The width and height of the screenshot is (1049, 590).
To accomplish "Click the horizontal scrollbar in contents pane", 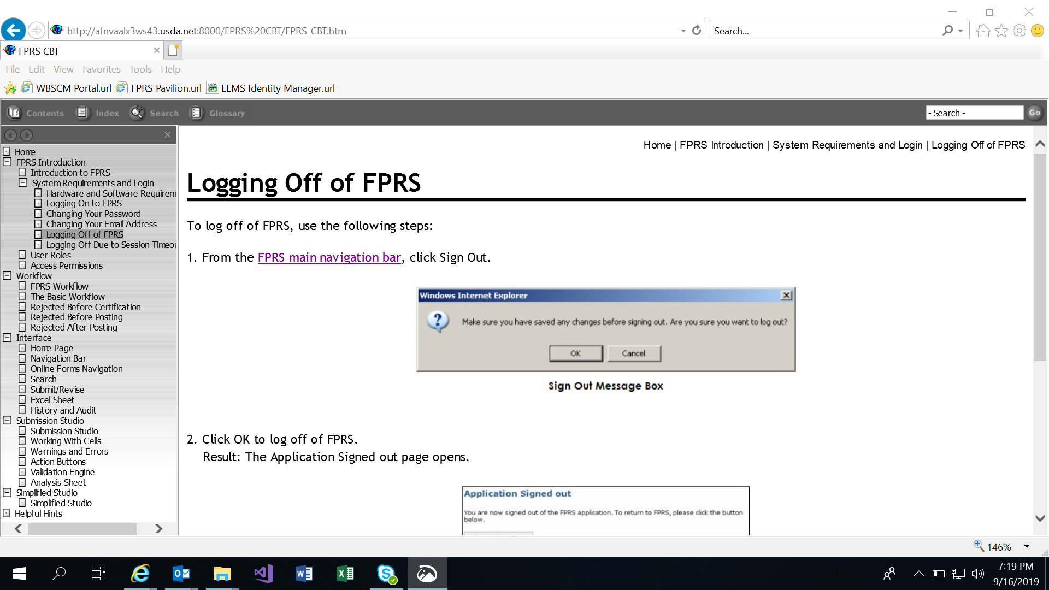I will (x=82, y=529).
